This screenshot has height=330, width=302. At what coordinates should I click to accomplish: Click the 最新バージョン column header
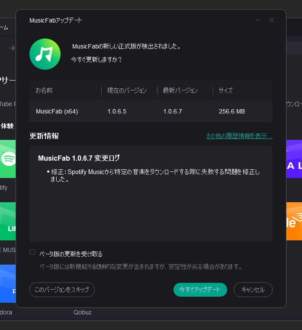[x=180, y=91]
